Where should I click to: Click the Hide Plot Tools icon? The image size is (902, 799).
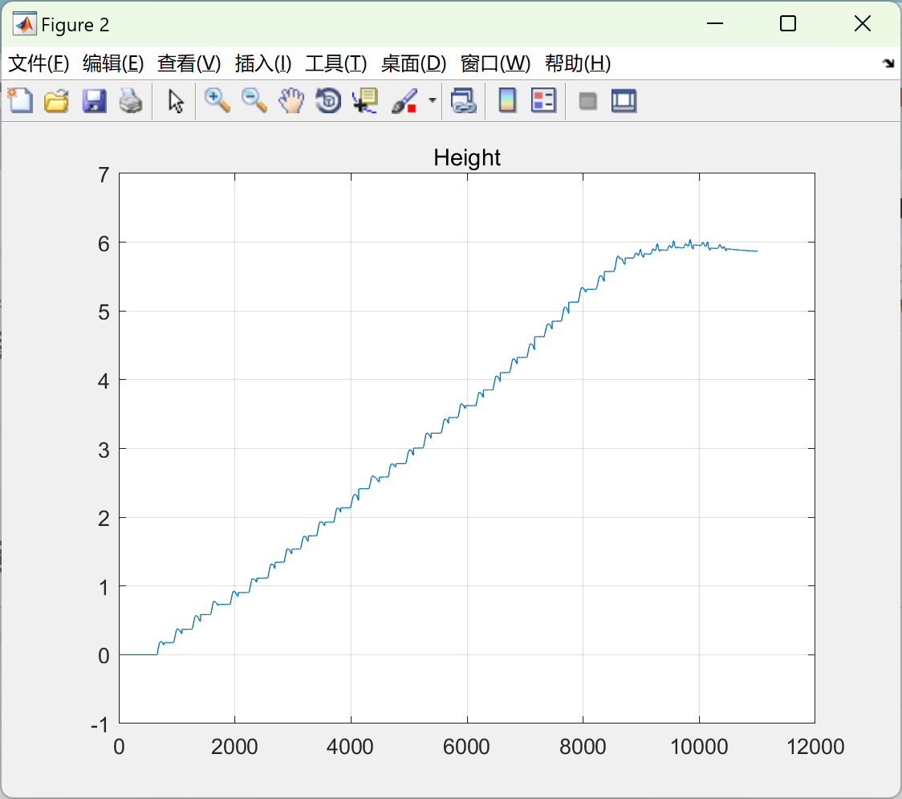coord(587,101)
